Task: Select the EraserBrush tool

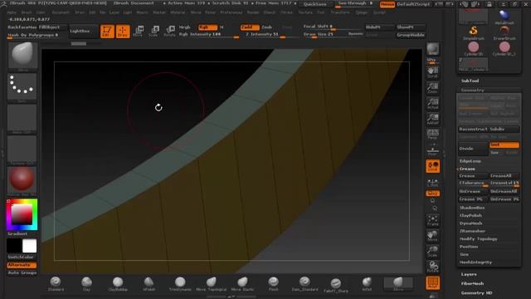Action: tap(504, 33)
